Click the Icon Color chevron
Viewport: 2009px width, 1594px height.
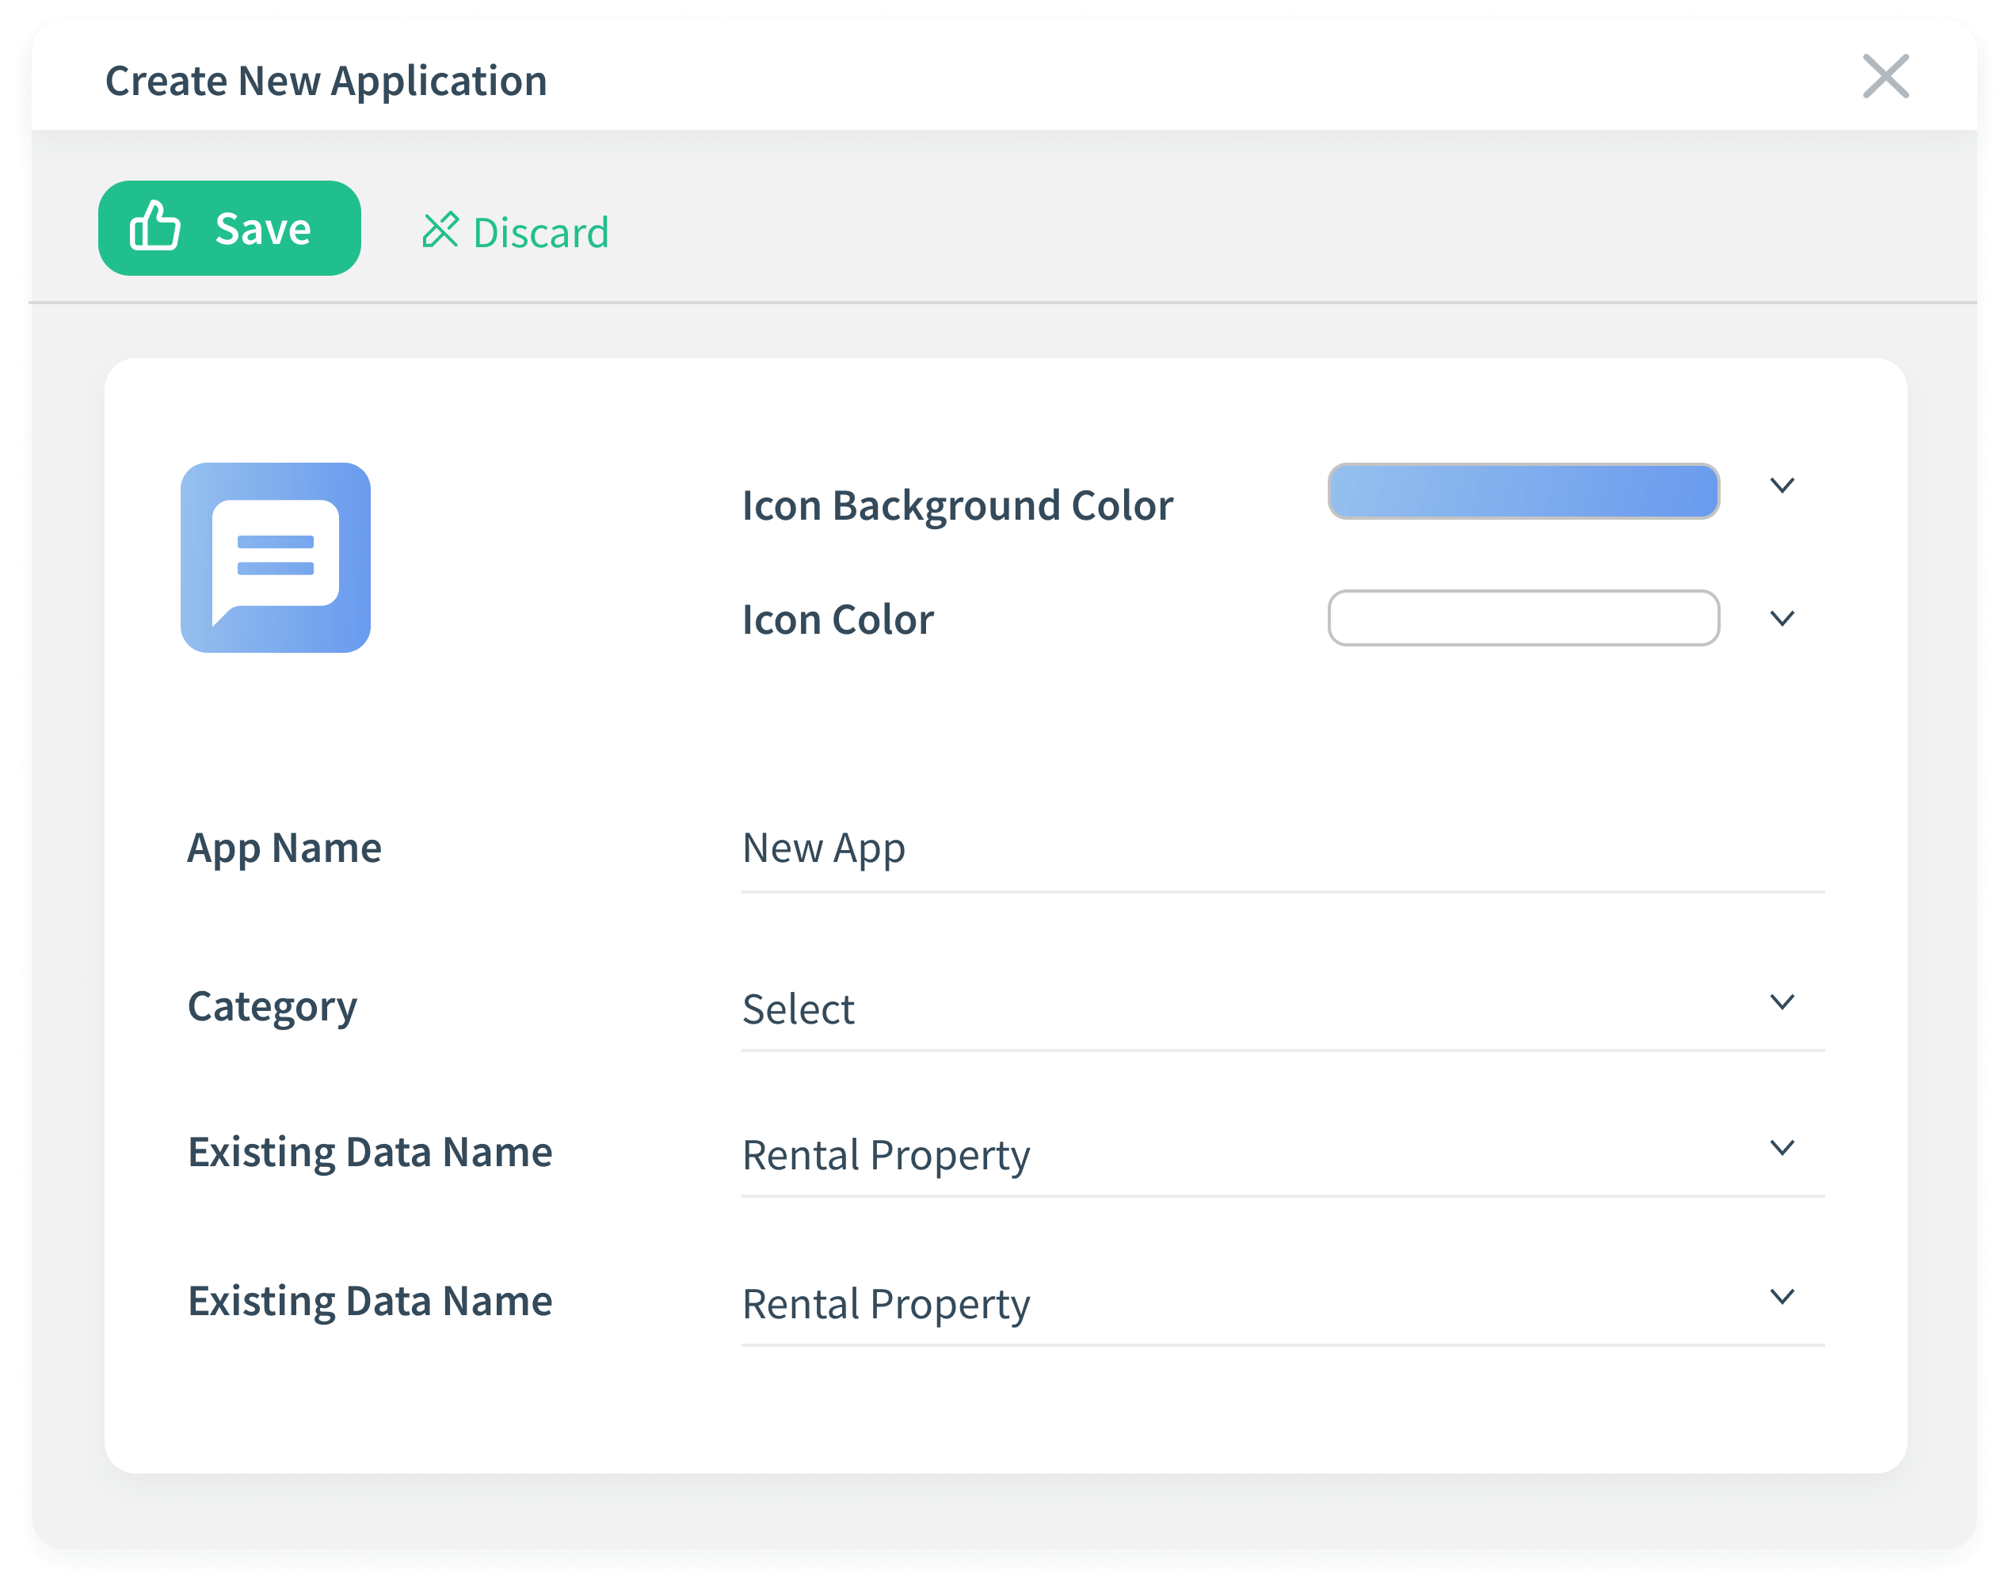(x=1782, y=618)
